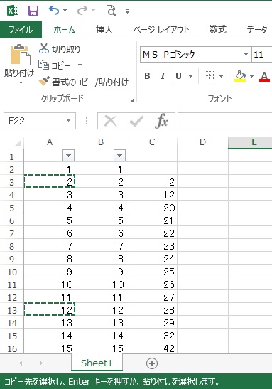Select column E header
Screen dimensions: 272x389
[250, 142]
